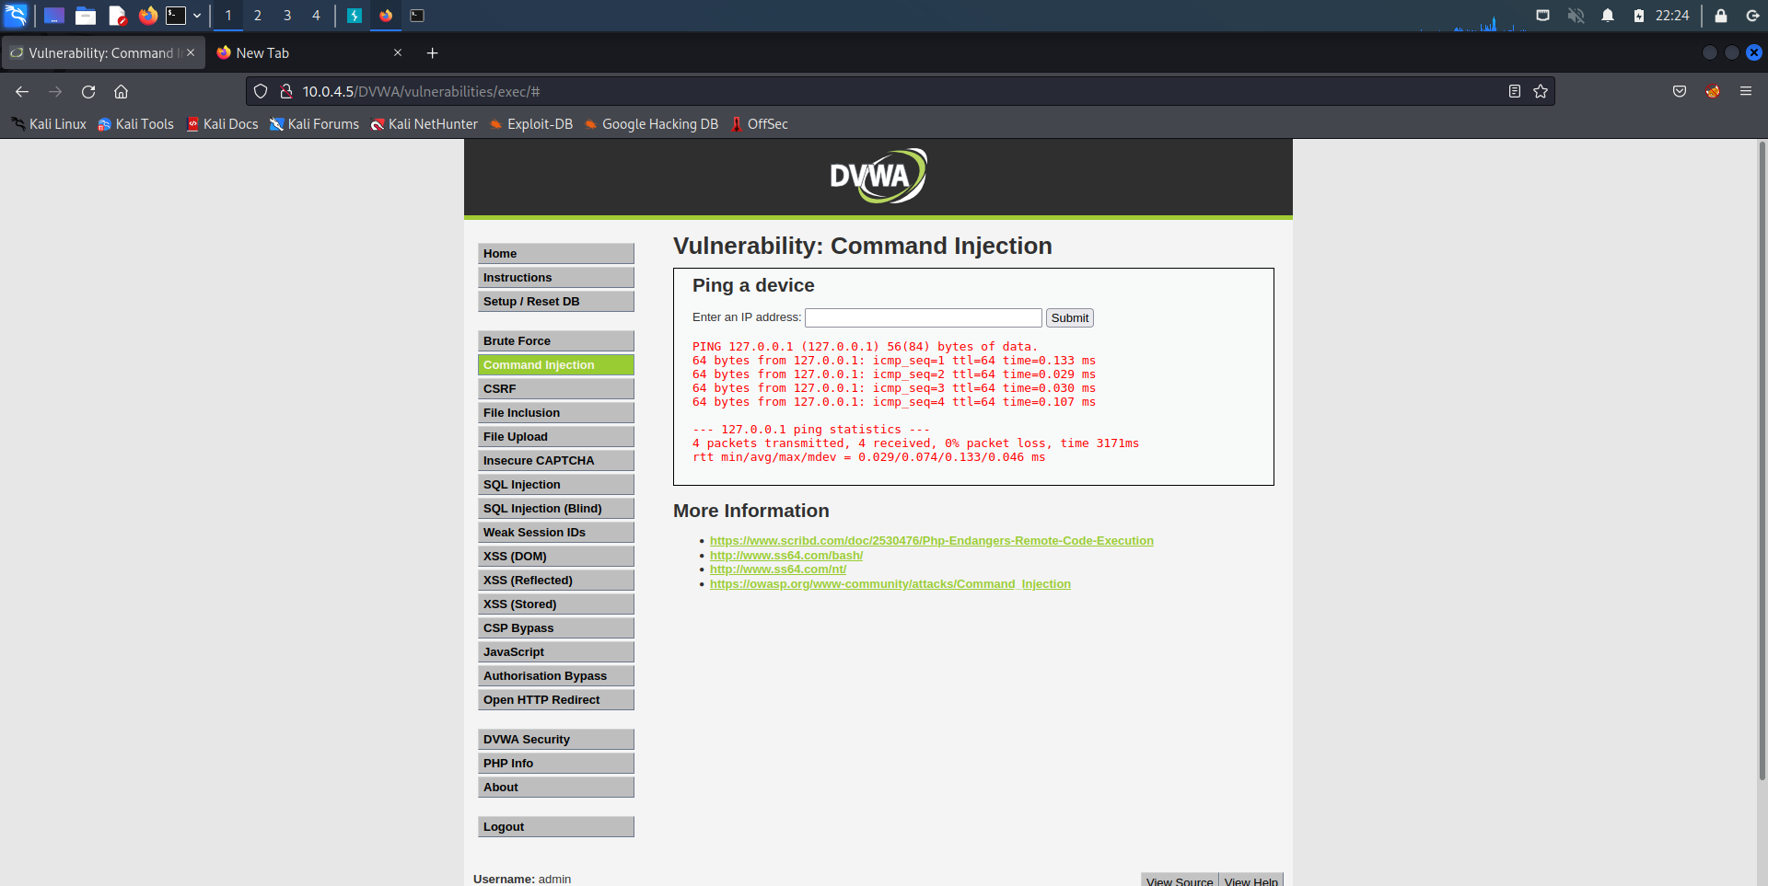Click the IP address input field
This screenshot has width=1768, height=886.
[923, 318]
